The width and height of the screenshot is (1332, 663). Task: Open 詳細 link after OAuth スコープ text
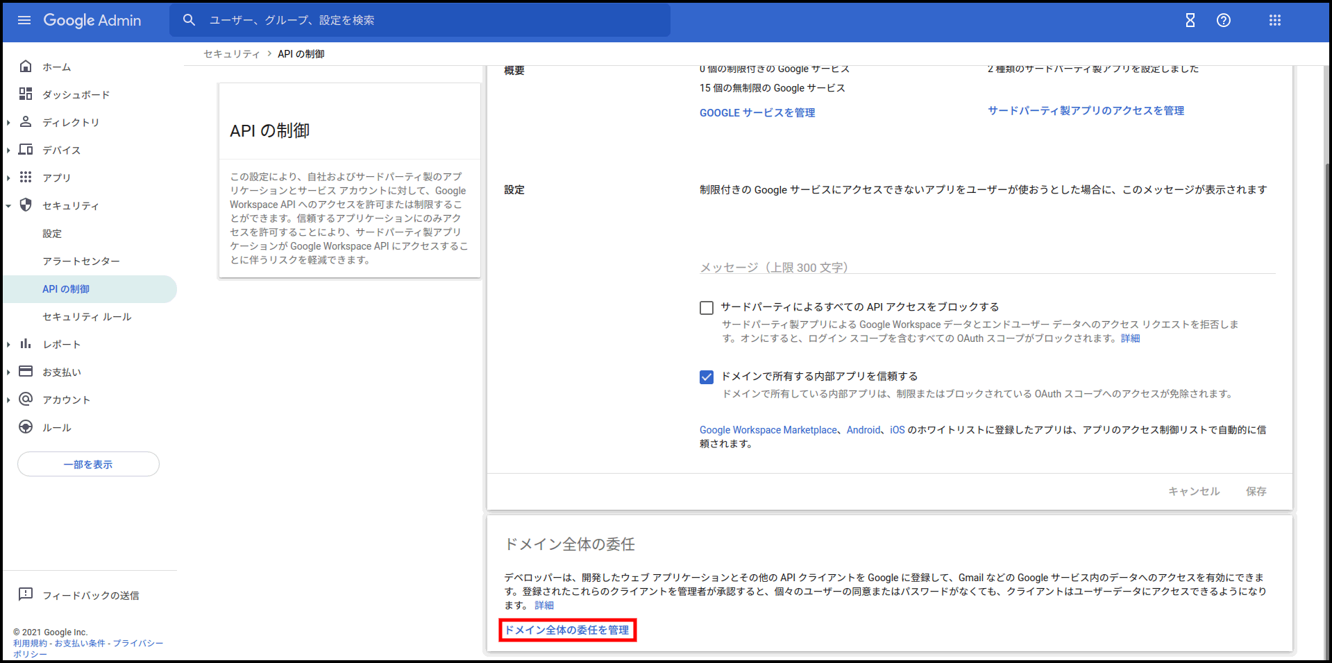[1131, 338]
